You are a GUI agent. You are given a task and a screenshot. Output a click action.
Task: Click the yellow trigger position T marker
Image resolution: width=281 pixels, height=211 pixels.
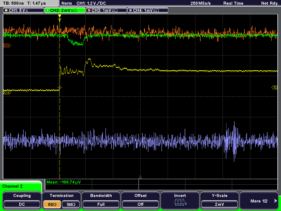pyautogui.click(x=60, y=18)
